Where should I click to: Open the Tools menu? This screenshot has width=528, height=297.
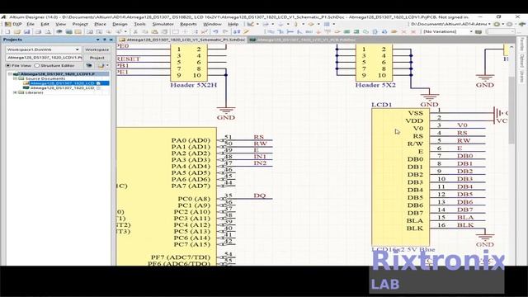(x=139, y=24)
